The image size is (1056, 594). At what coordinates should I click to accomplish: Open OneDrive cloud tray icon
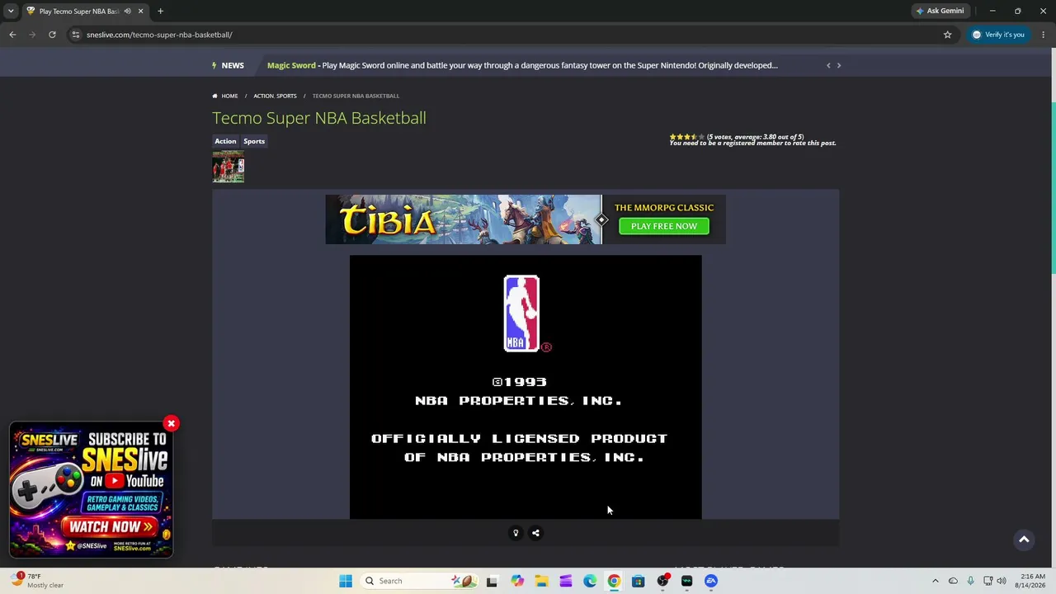[x=953, y=581]
